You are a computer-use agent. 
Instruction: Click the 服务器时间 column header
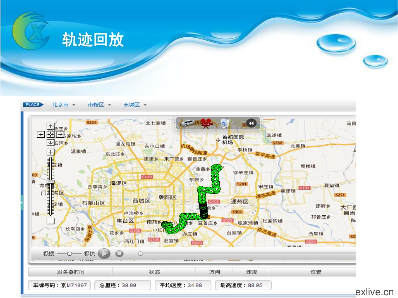pyautogui.click(x=71, y=272)
